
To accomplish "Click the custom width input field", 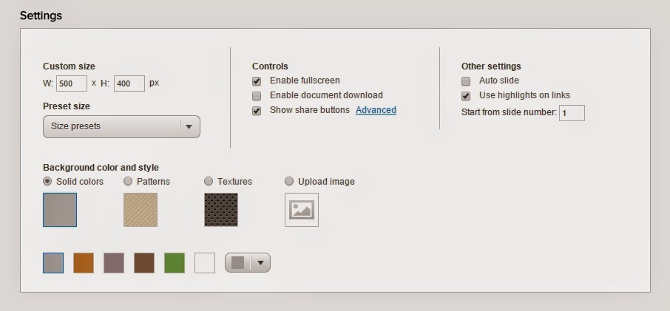I will (72, 83).
